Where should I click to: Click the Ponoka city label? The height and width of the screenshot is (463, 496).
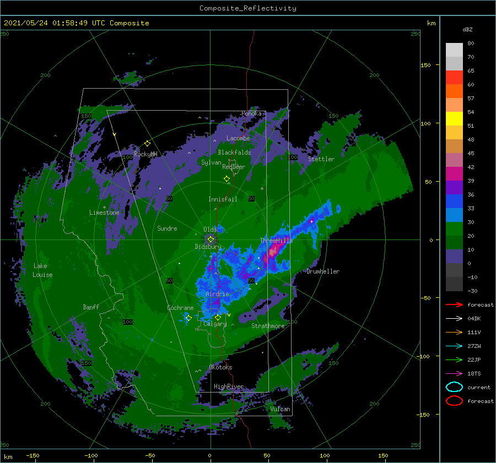pyautogui.click(x=251, y=113)
